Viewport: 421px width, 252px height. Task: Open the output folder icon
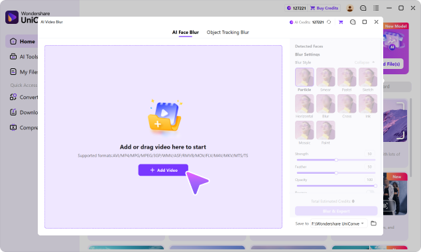[373, 223]
